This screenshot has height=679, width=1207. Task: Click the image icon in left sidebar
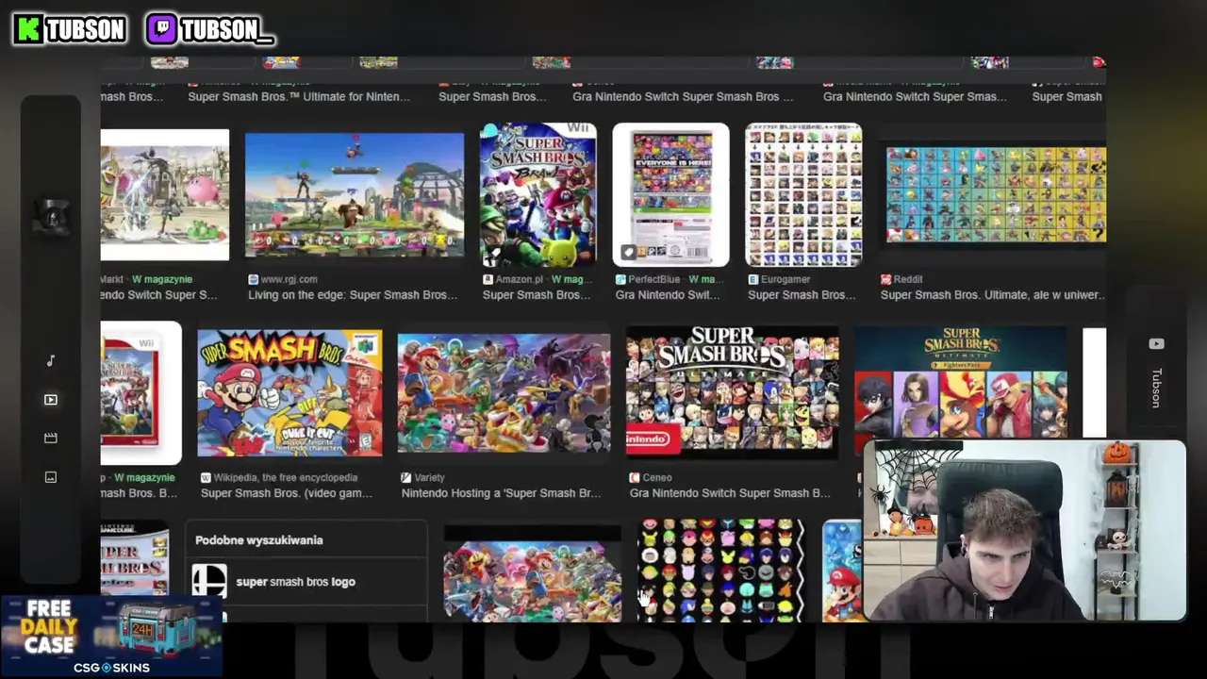pos(51,477)
